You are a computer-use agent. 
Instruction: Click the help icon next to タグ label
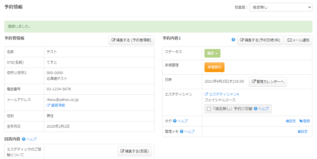click(175, 121)
